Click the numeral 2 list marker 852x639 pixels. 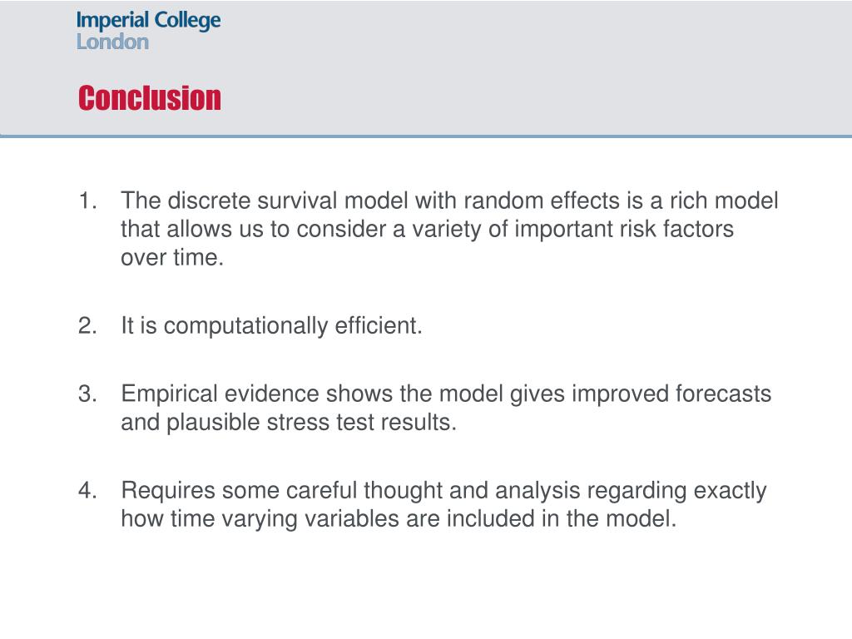(87, 325)
